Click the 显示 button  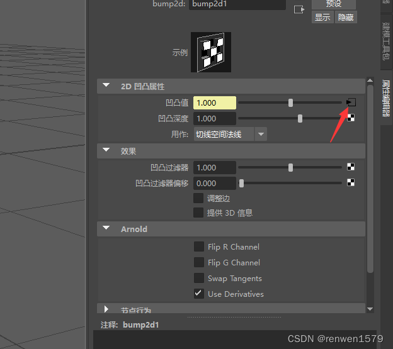(322, 17)
